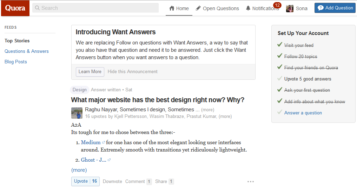The image size is (357, 190).
Task: Click Comment on the answer
Action: [x=135, y=181]
